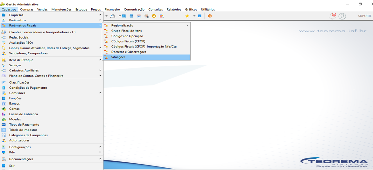Click the Sair exit icon
Image resolution: width=373 pixels, height=170 pixels.
4,166
